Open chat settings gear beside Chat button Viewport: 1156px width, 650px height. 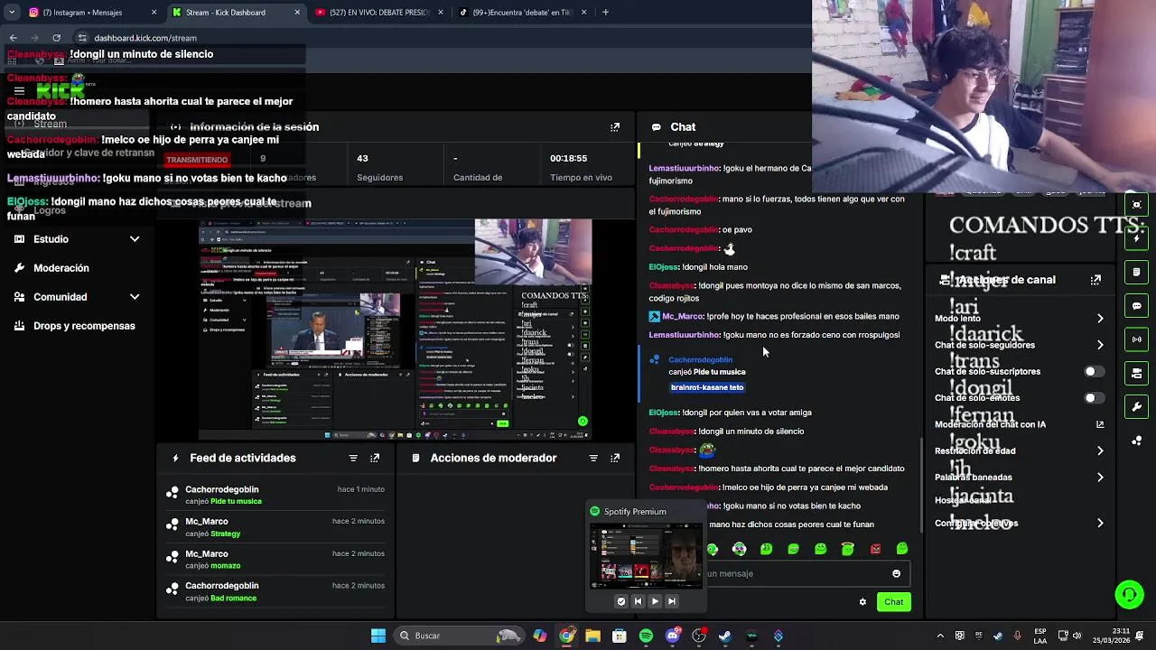862,602
